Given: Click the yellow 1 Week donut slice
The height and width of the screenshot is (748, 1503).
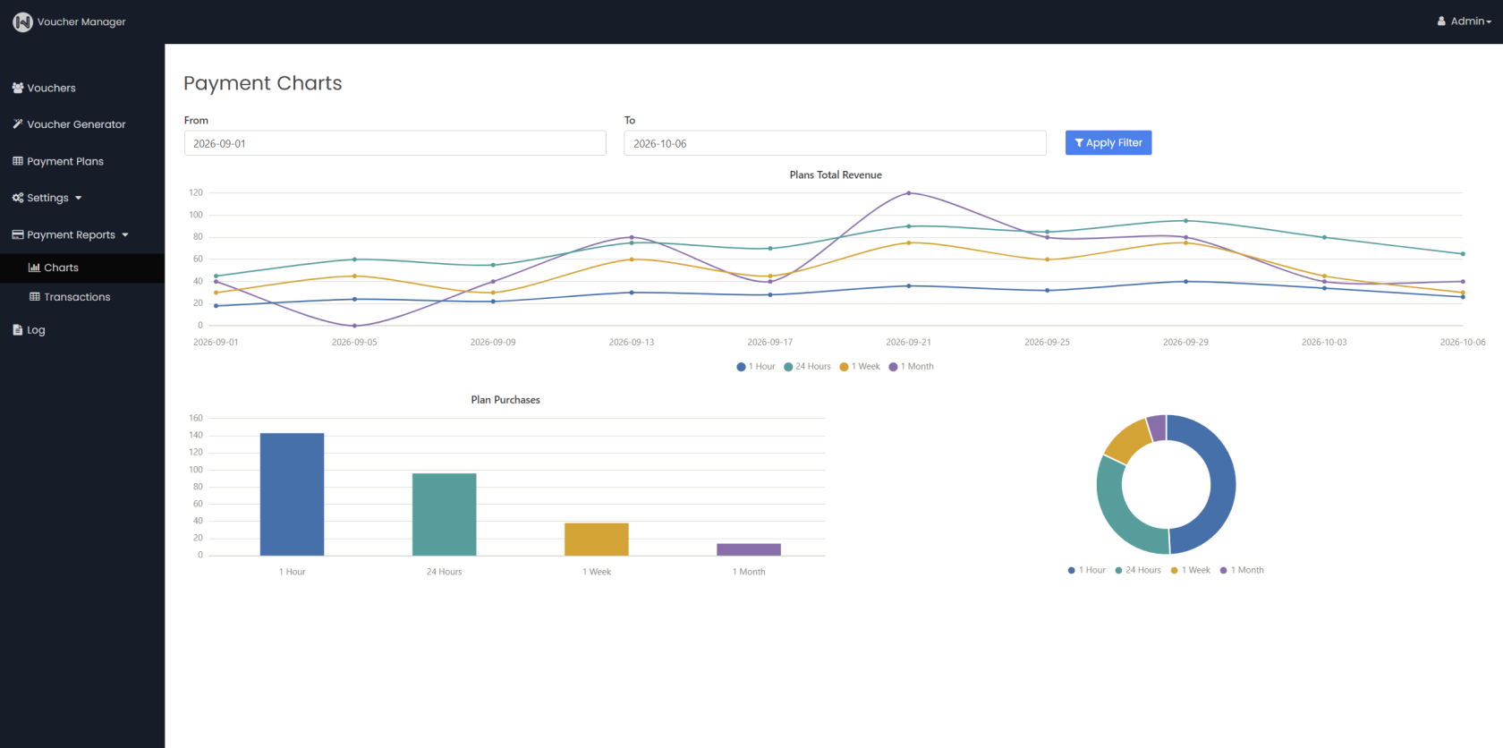Looking at the screenshot, I should click(1129, 438).
